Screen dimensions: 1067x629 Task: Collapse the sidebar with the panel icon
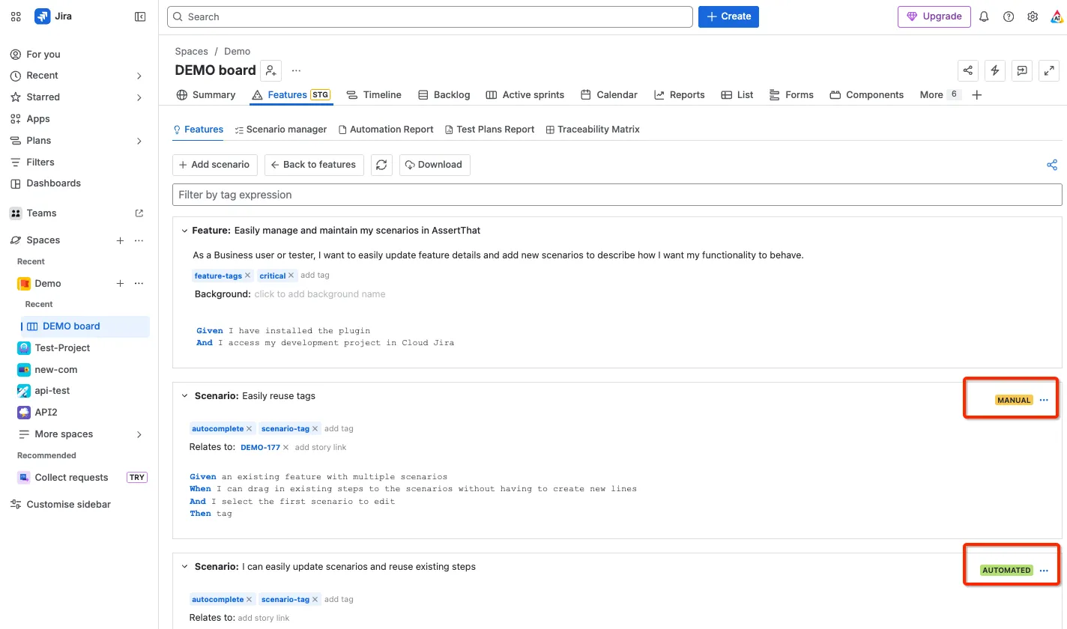tap(140, 16)
